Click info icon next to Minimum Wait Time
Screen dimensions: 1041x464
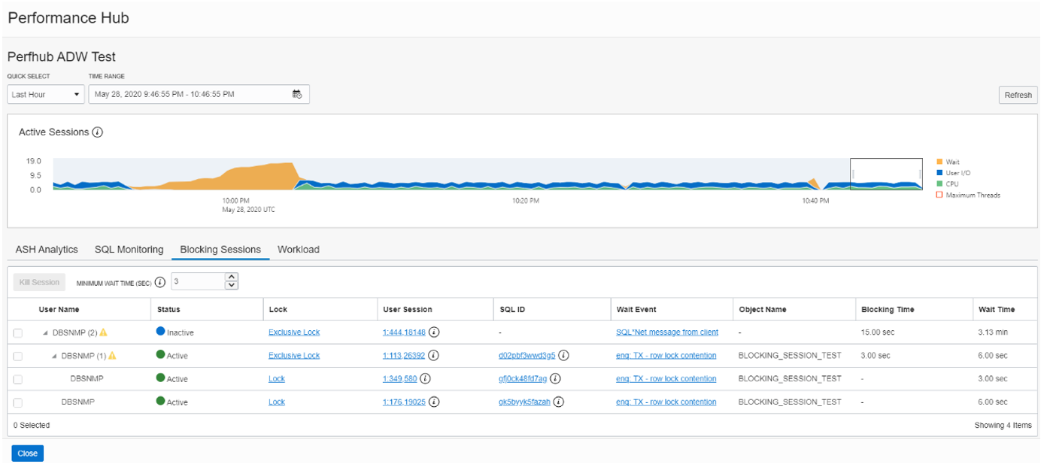(160, 281)
